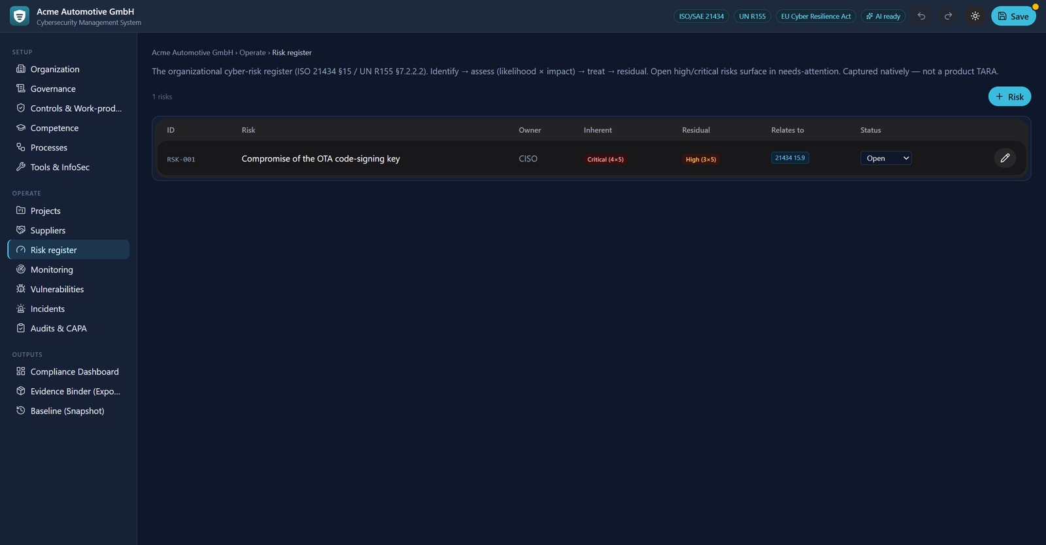Click the EU Cyber Resilience Act badge
Image resolution: width=1046 pixels, height=545 pixels.
(816, 16)
